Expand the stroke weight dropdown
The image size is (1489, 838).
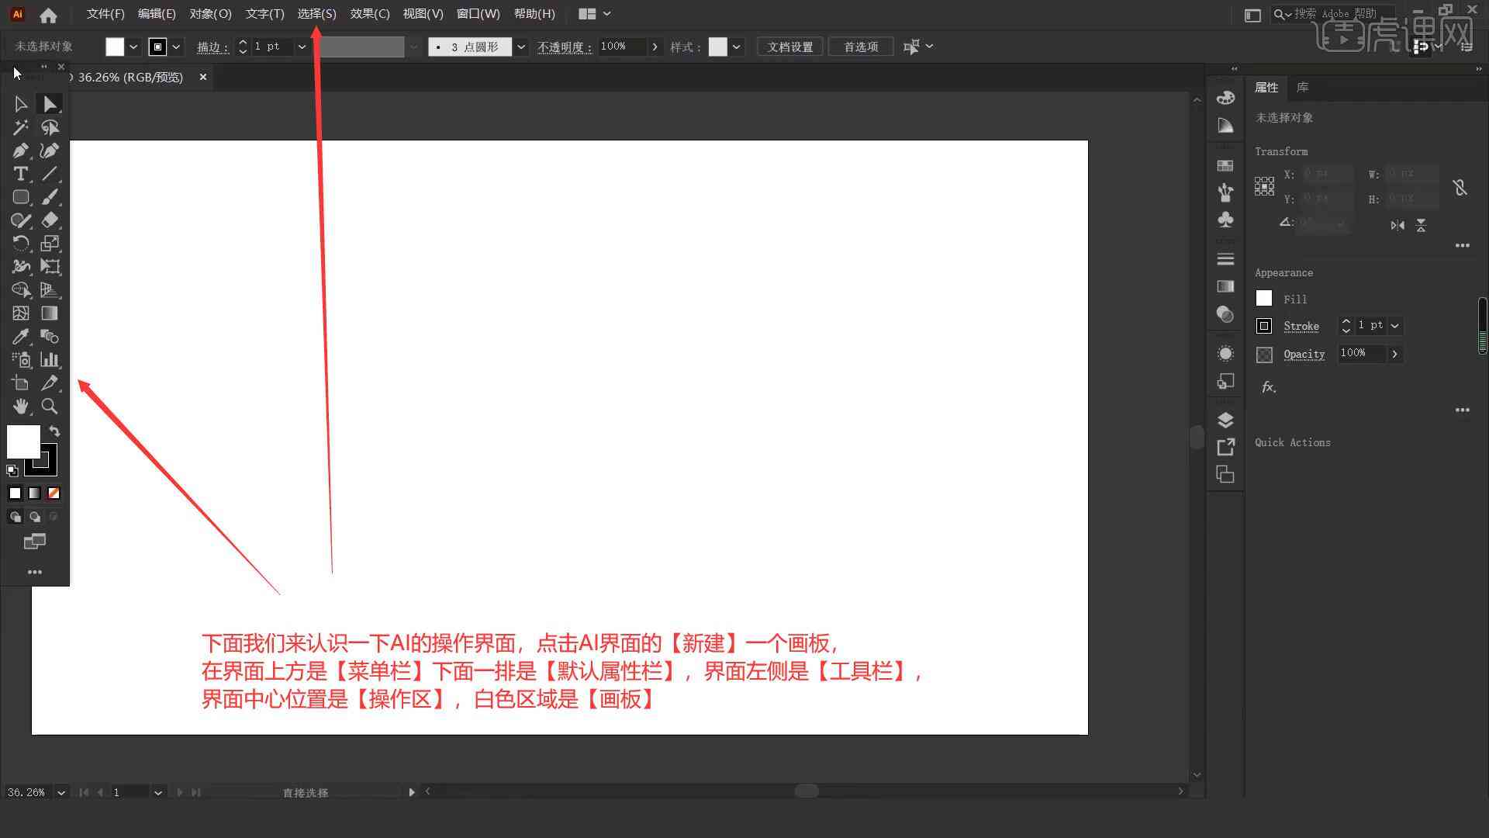point(301,46)
